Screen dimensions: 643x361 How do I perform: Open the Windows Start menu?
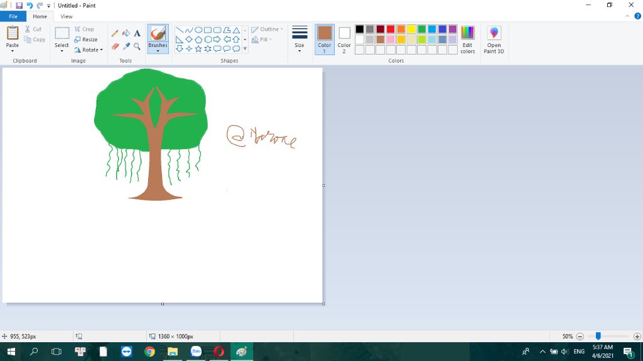click(11, 352)
